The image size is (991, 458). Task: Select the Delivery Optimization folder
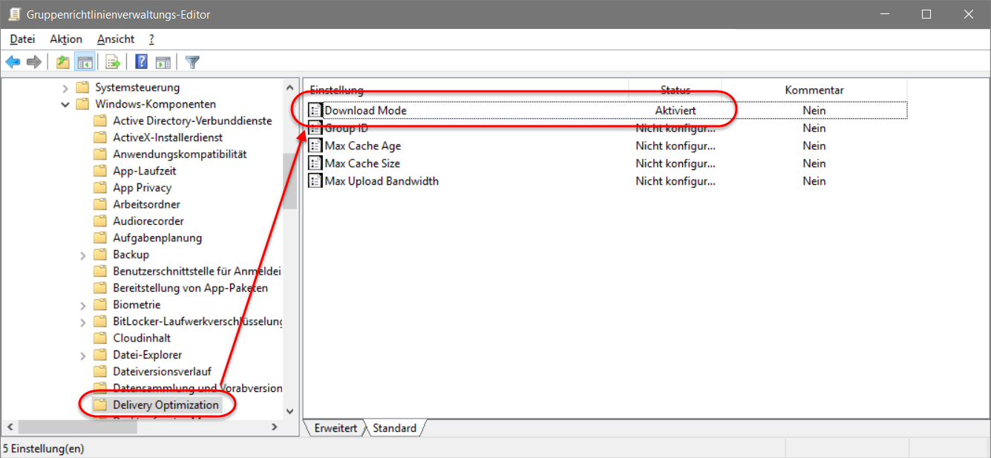pyautogui.click(x=166, y=405)
